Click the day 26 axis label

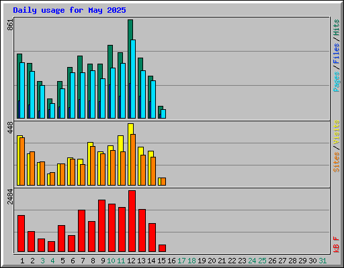[x=272, y=261]
